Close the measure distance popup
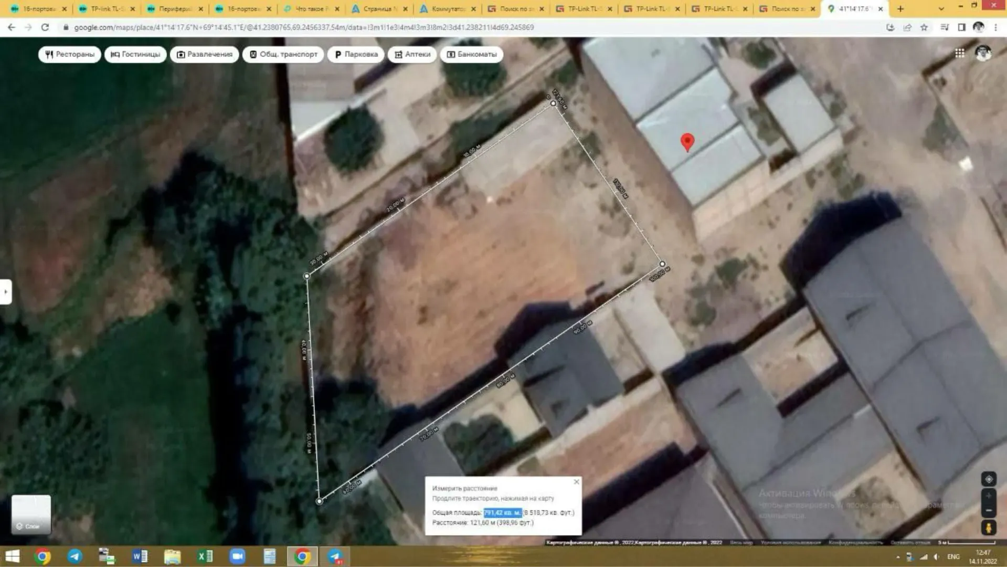The width and height of the screenshot is (1007, 567). pyautogui.click(x=576, y=482)
